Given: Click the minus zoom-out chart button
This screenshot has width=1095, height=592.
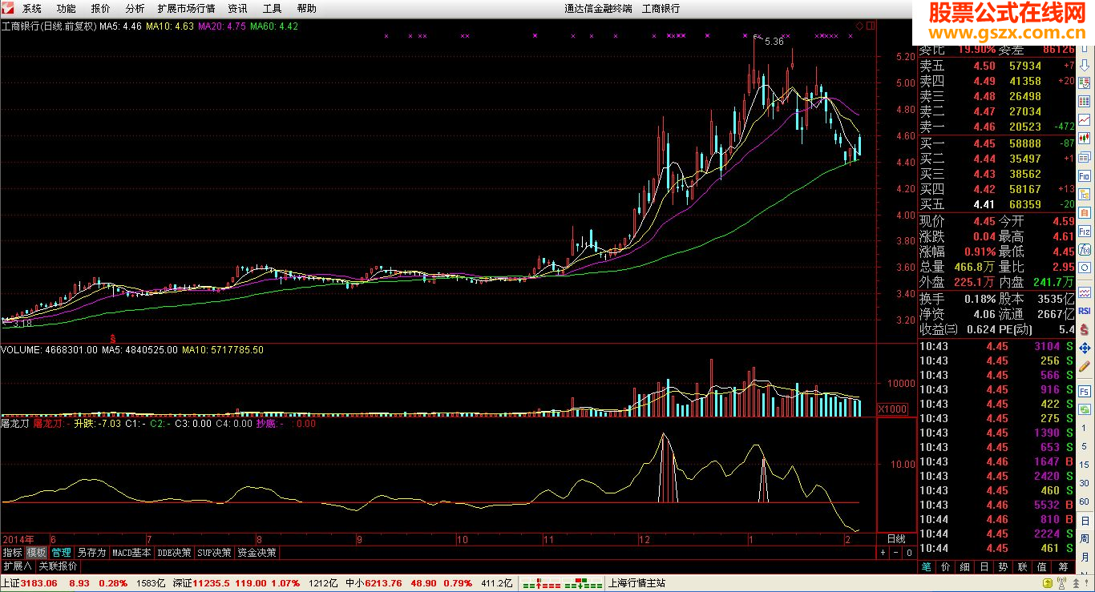Looking at the screenshot, I should [x=896, y=553].
